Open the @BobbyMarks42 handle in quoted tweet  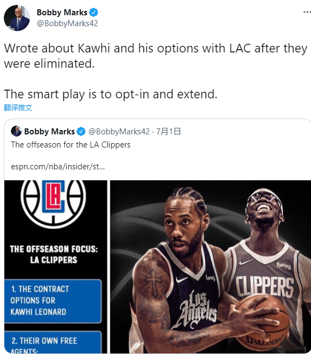[x=119, y=132]
